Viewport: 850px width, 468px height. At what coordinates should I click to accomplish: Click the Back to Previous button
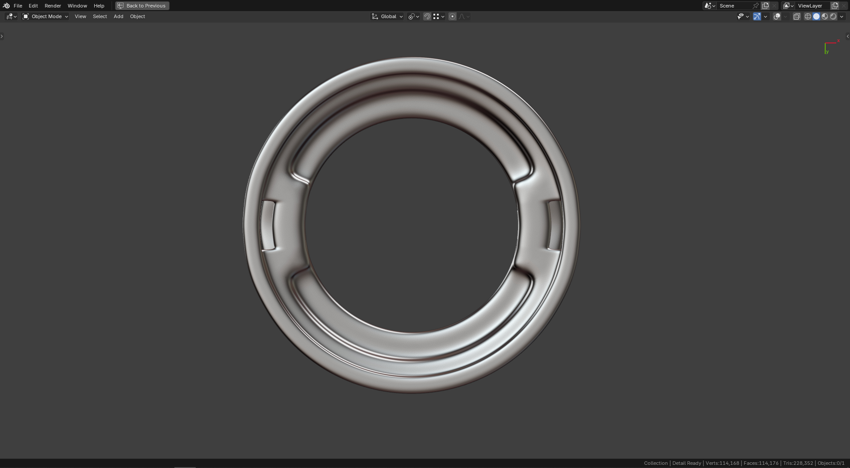pos(142,6)
